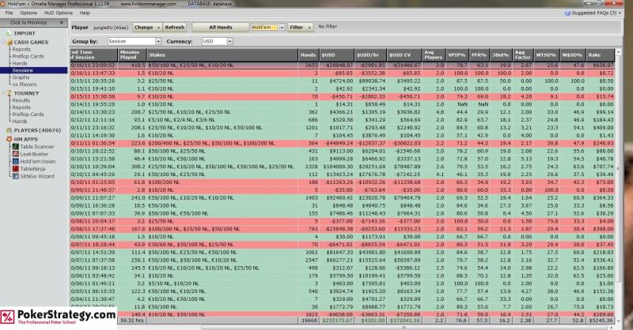Sort by PFR% column header
This screenshot has height=330, width=633.
click(479, 54)
